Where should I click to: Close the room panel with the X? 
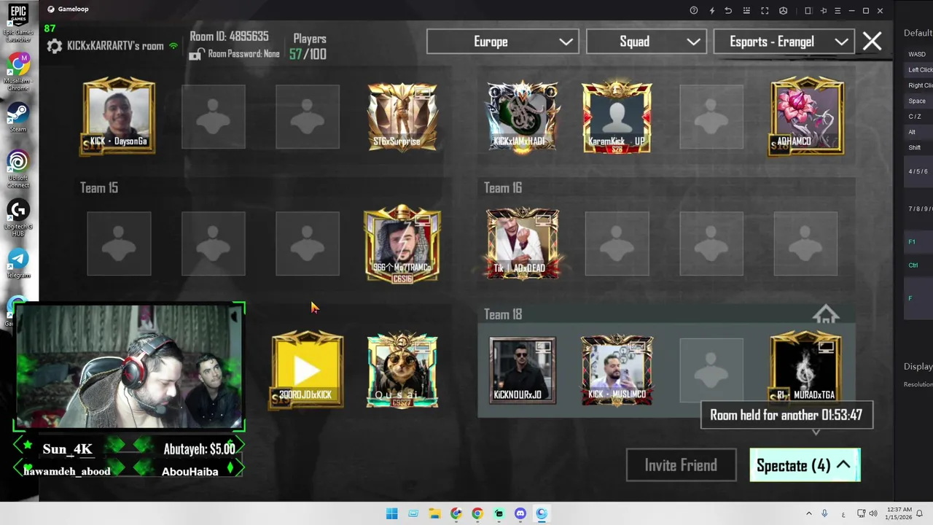tap(872, 41)
